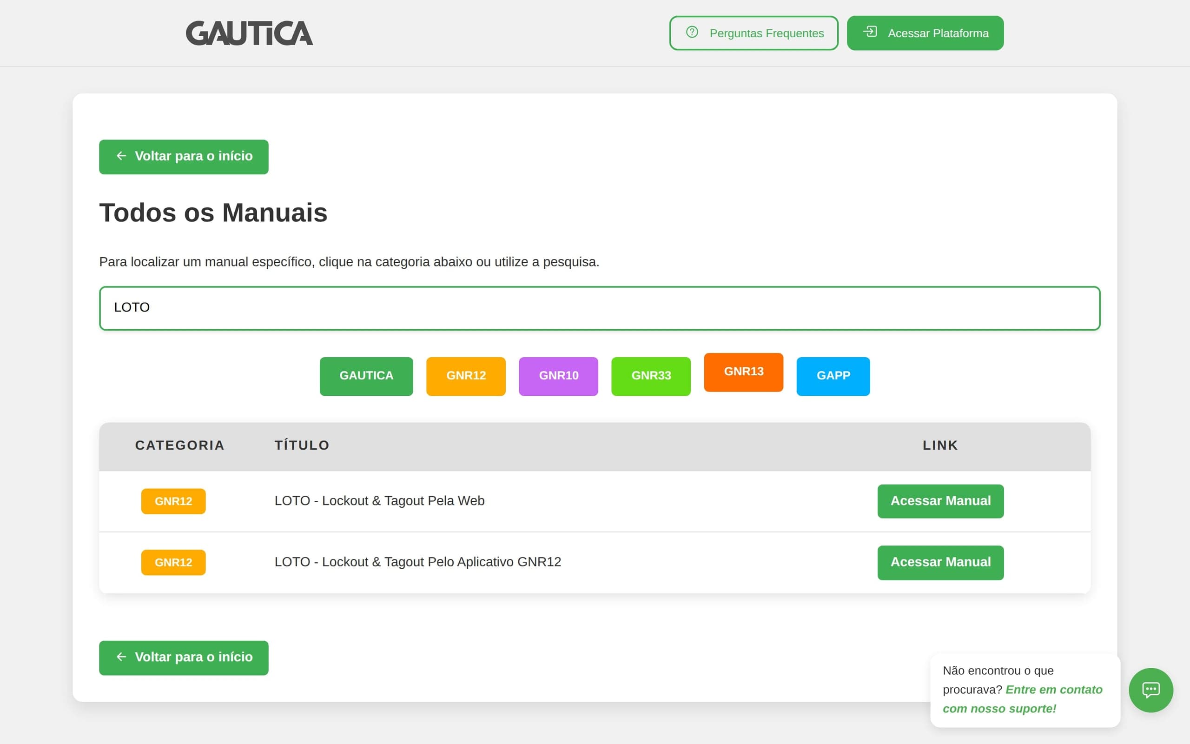
Task: Click bottom Voltar para o início button
Action: [184, 658]
